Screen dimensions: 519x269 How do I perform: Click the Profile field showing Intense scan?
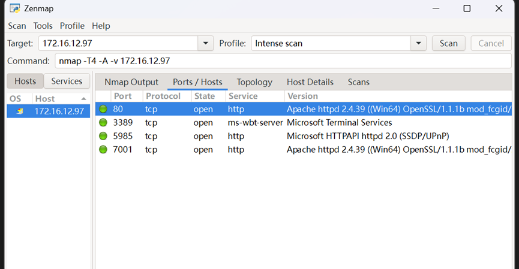(x=331, y=43)
